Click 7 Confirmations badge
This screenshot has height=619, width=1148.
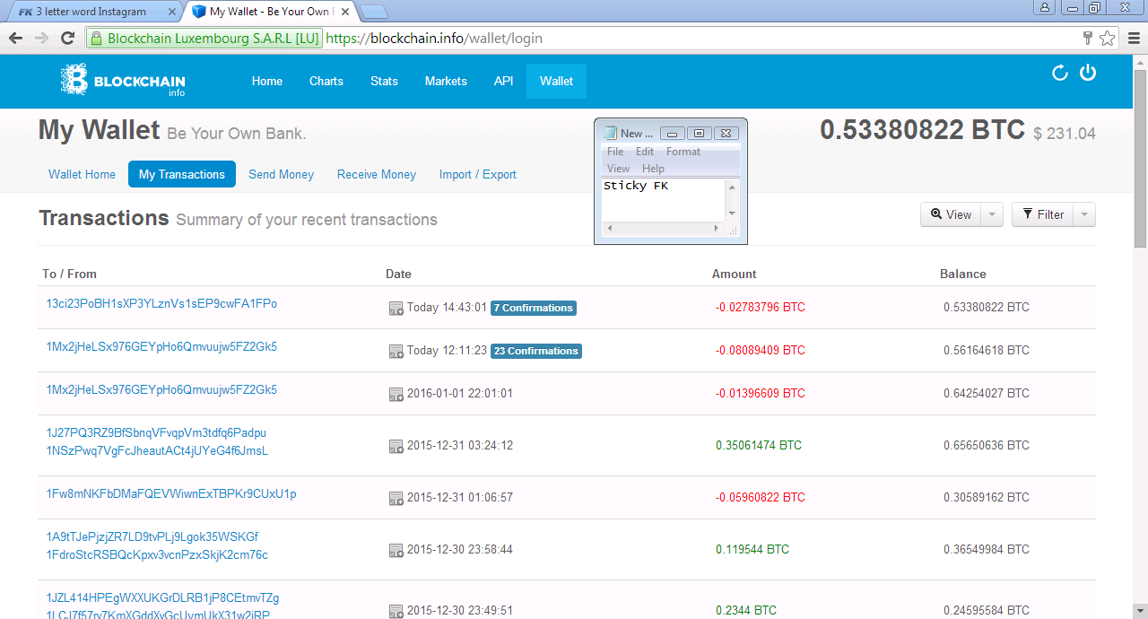[534, 308]
